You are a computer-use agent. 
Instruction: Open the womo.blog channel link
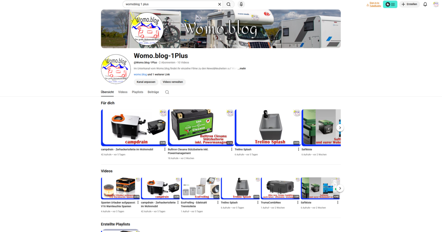tap(140, 74)
